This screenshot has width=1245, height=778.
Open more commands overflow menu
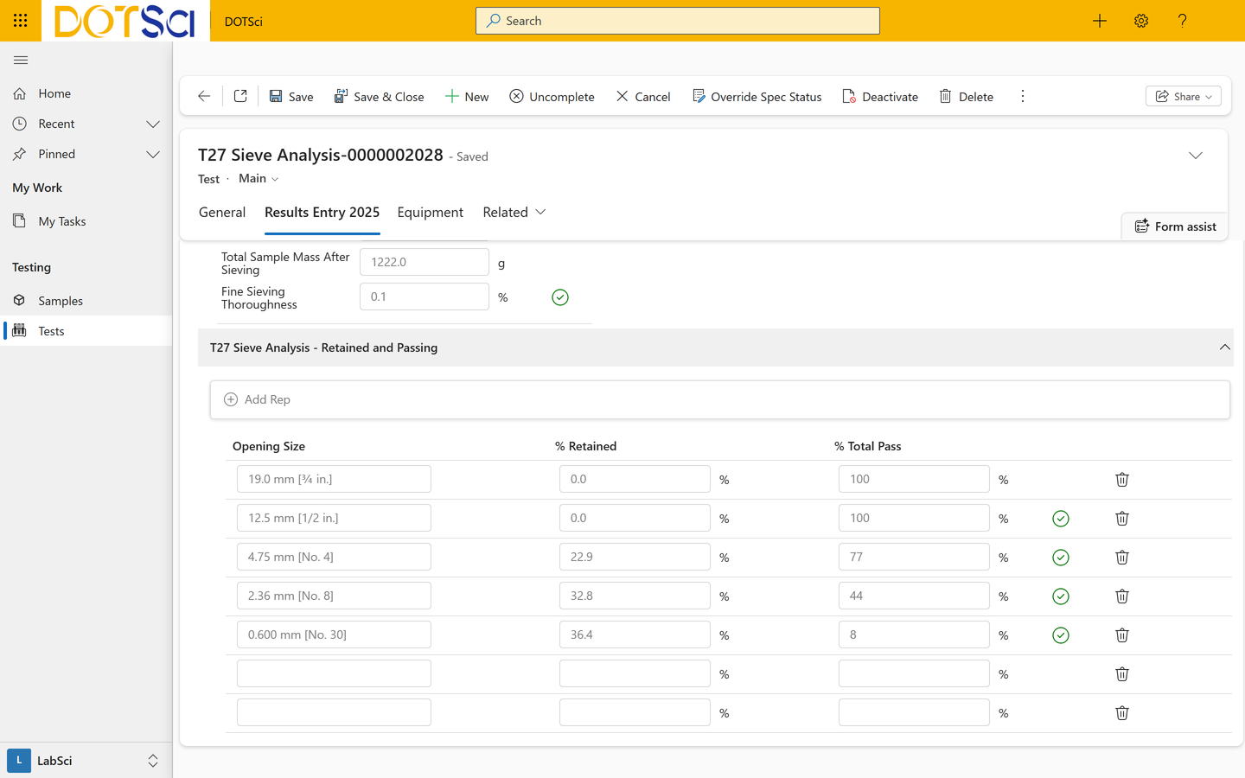tap(1023, 96)
